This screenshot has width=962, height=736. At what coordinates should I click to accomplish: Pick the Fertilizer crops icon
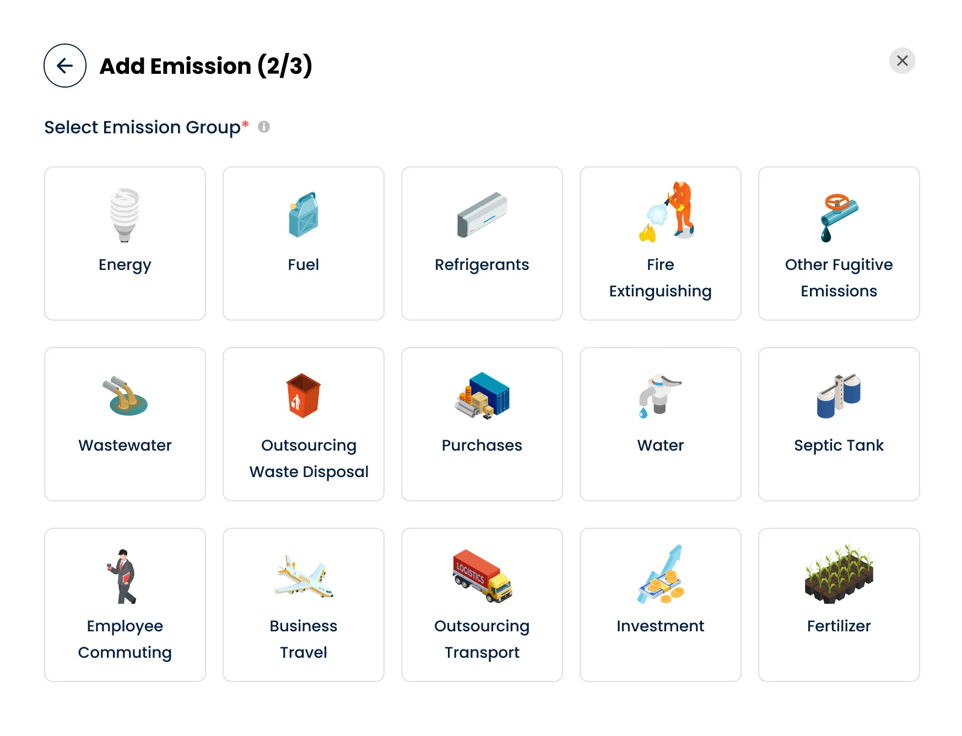tap(839, 573)
